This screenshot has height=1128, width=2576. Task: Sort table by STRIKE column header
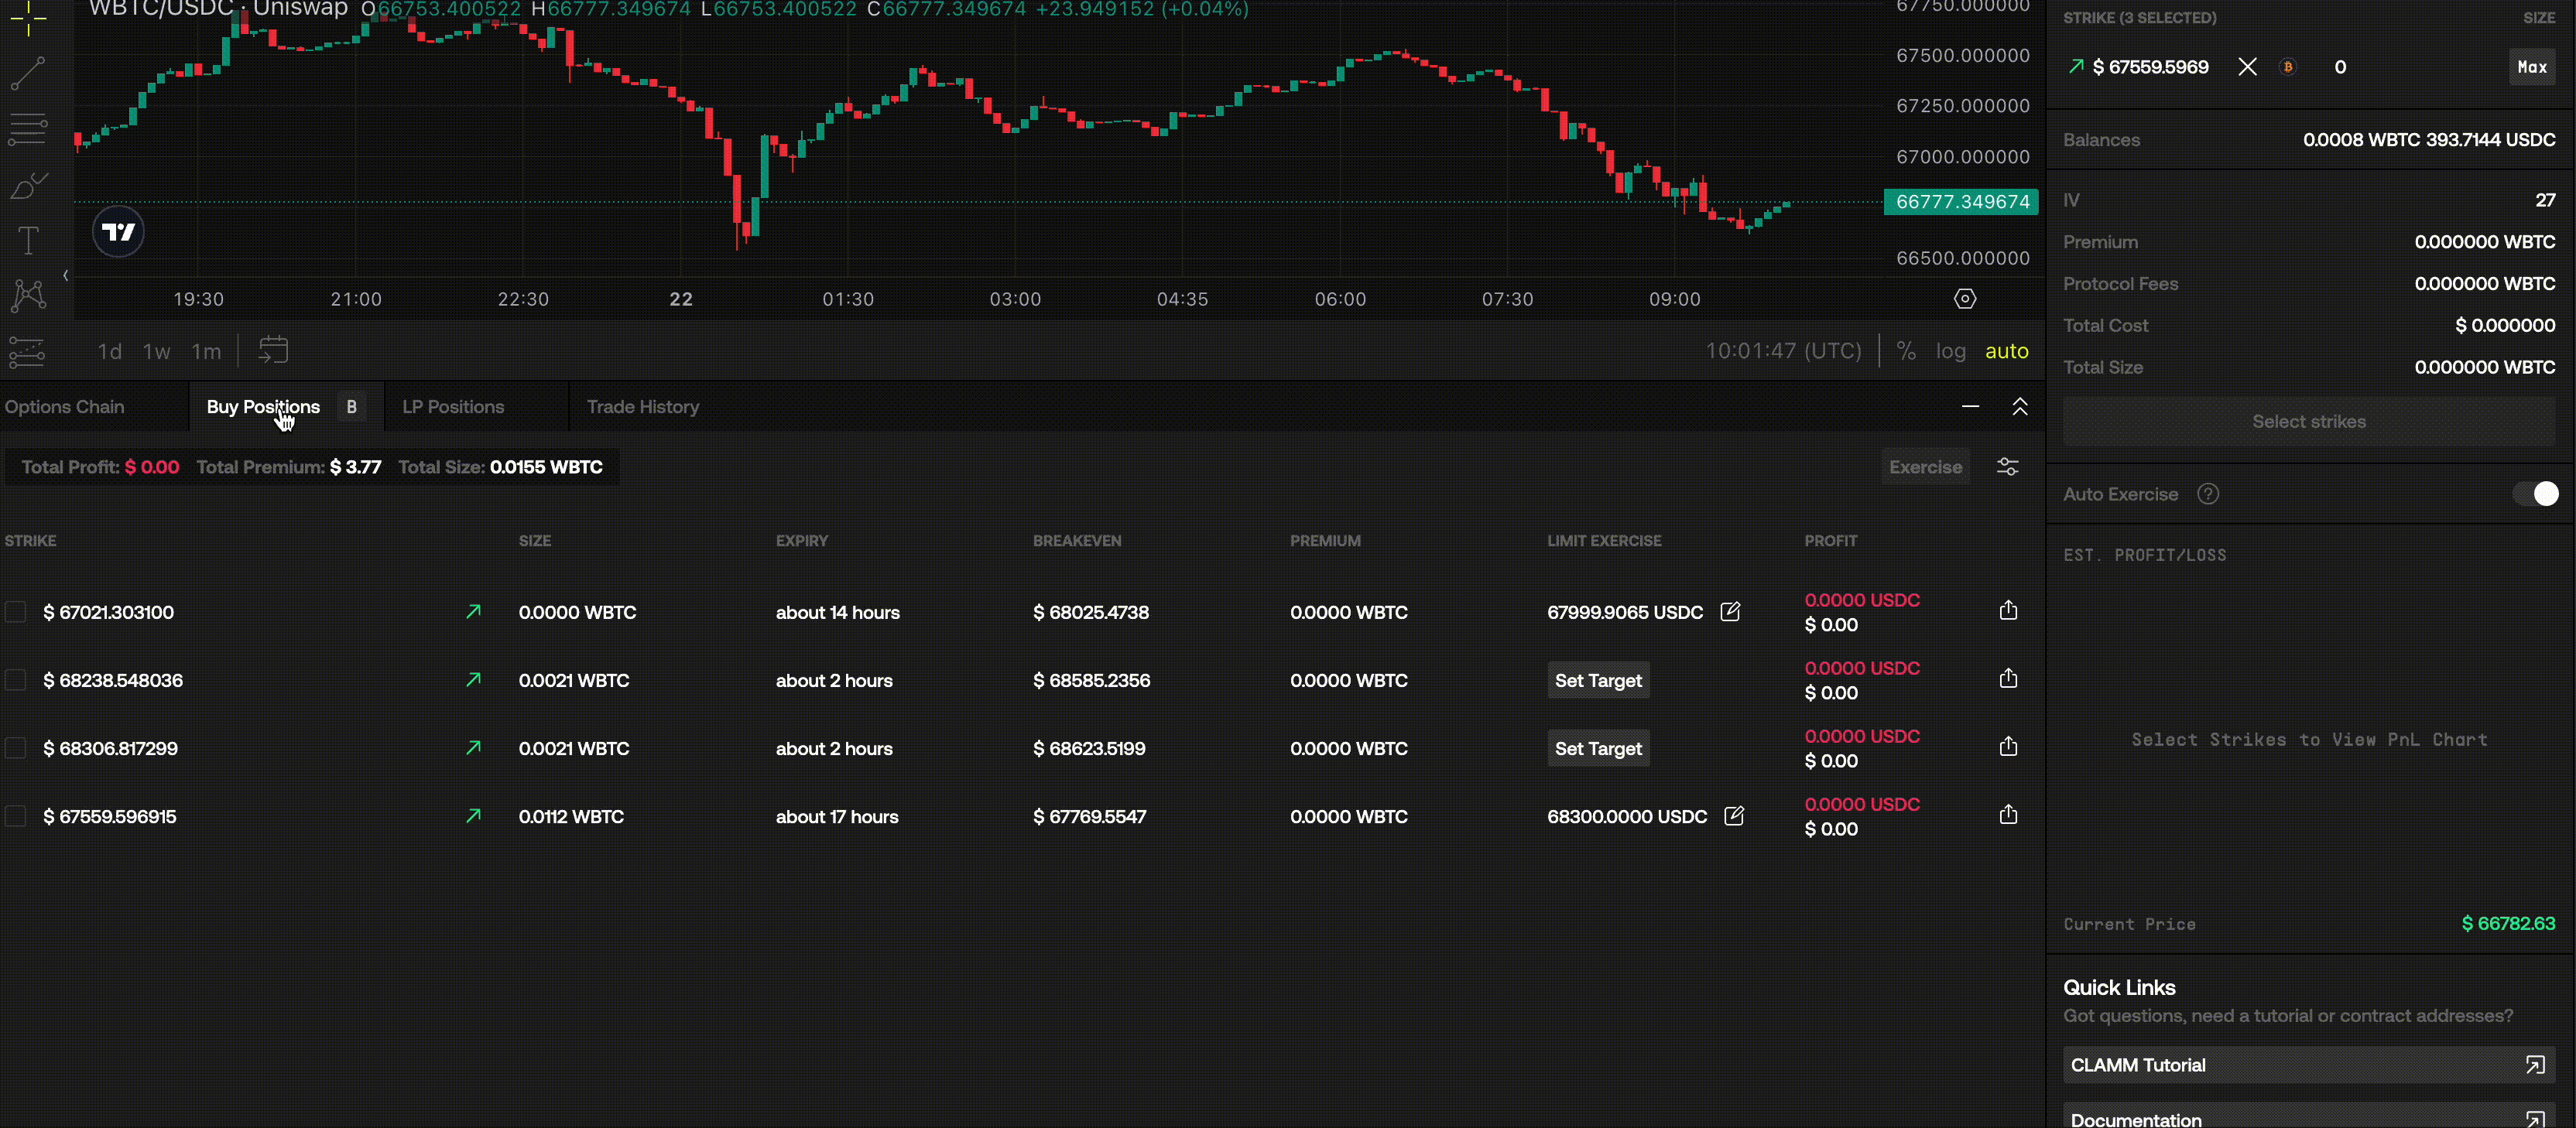point(30,541)
